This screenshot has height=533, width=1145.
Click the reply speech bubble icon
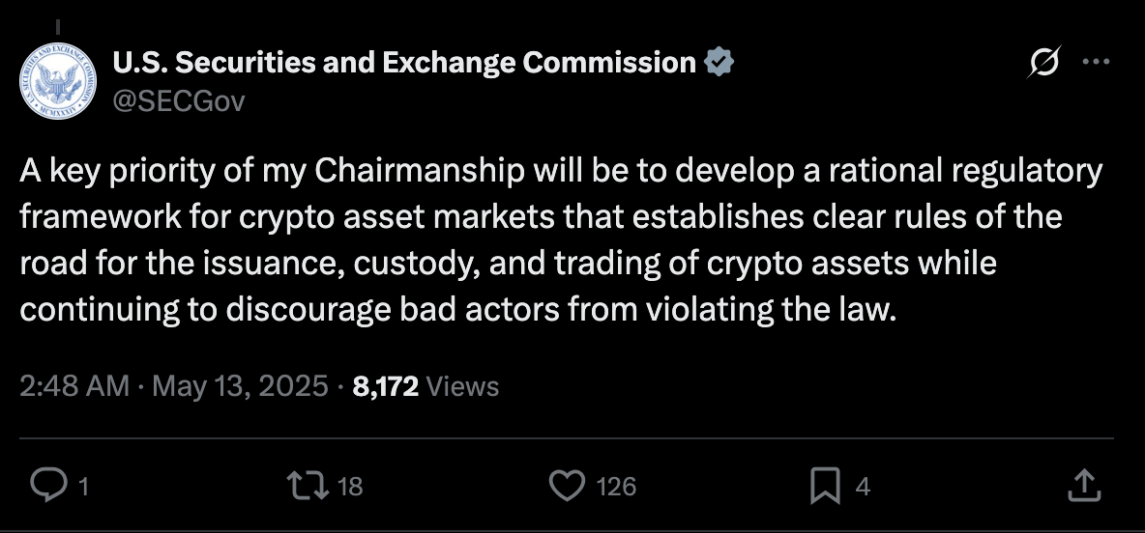pos(49,486)
